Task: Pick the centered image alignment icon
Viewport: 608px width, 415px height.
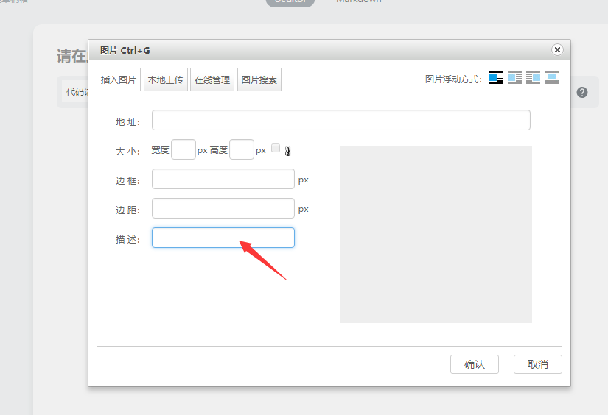Action: [x=551, y=78]
